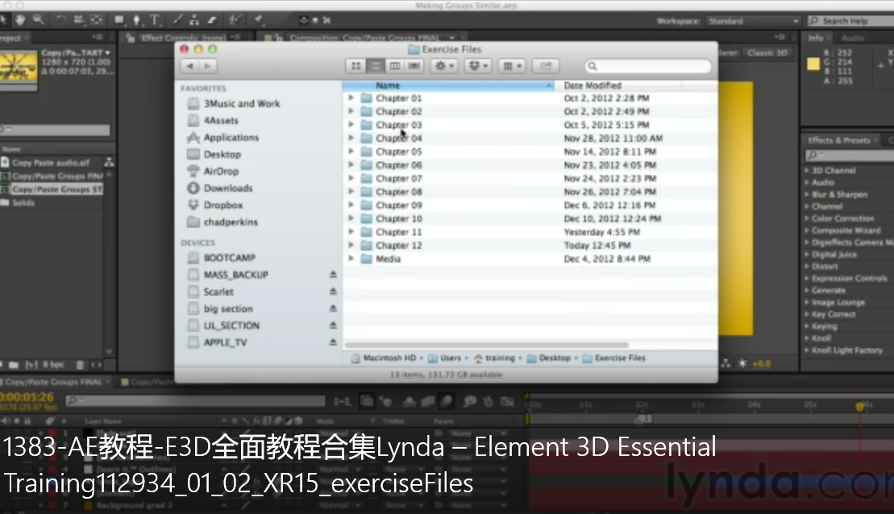Switch Finder to column view
This screenshot has width=894, height=514.
tap(394, 66)
